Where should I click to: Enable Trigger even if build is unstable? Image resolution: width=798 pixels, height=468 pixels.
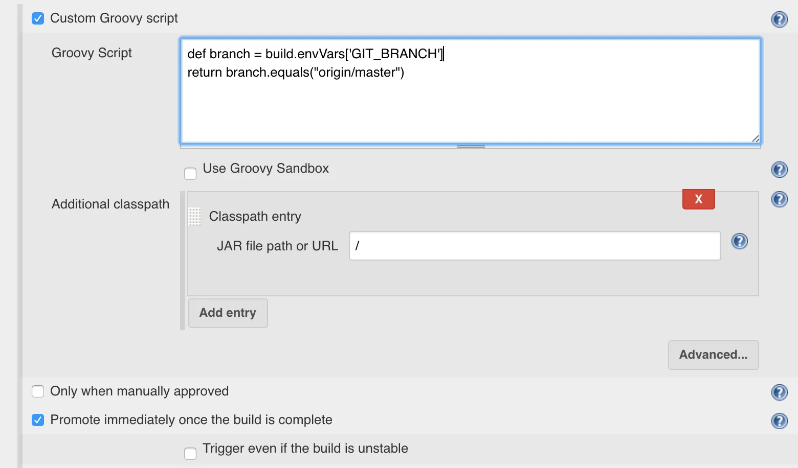pos(190,454)
